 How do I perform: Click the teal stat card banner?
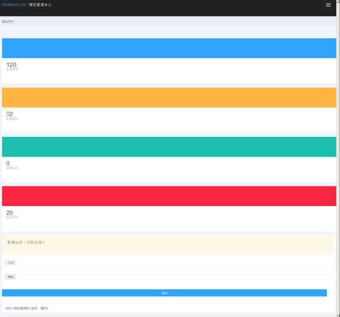point(169,147)
